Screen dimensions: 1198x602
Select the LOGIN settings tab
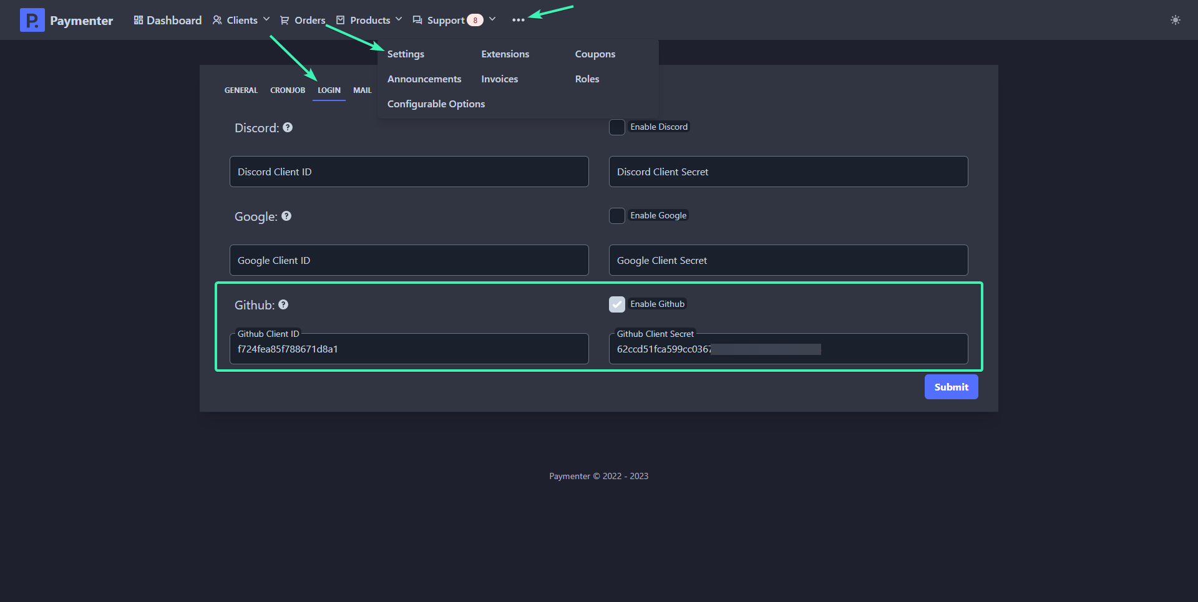[329, 90]
